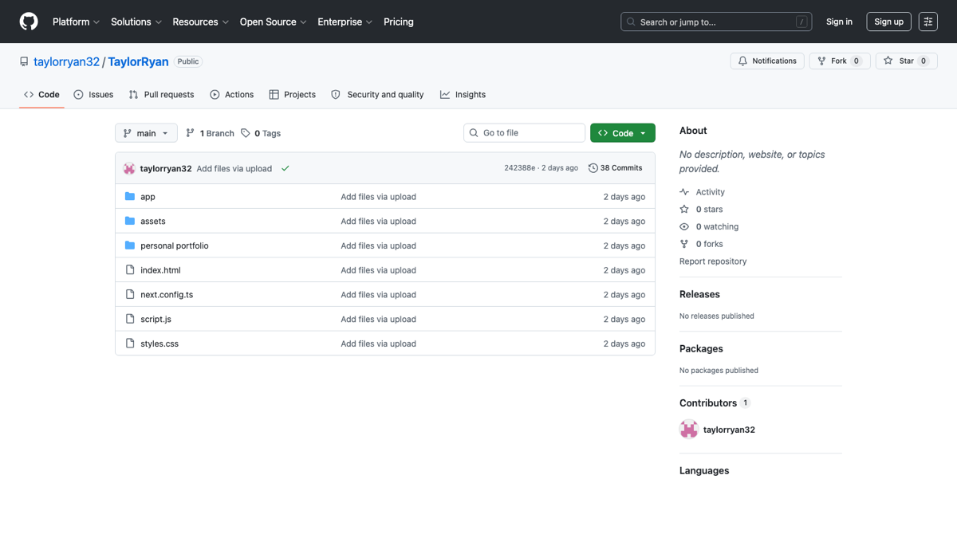Click the Sign in link

(839, 22)
